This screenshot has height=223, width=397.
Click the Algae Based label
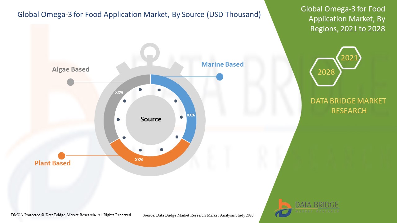click(x=71, y=69)
